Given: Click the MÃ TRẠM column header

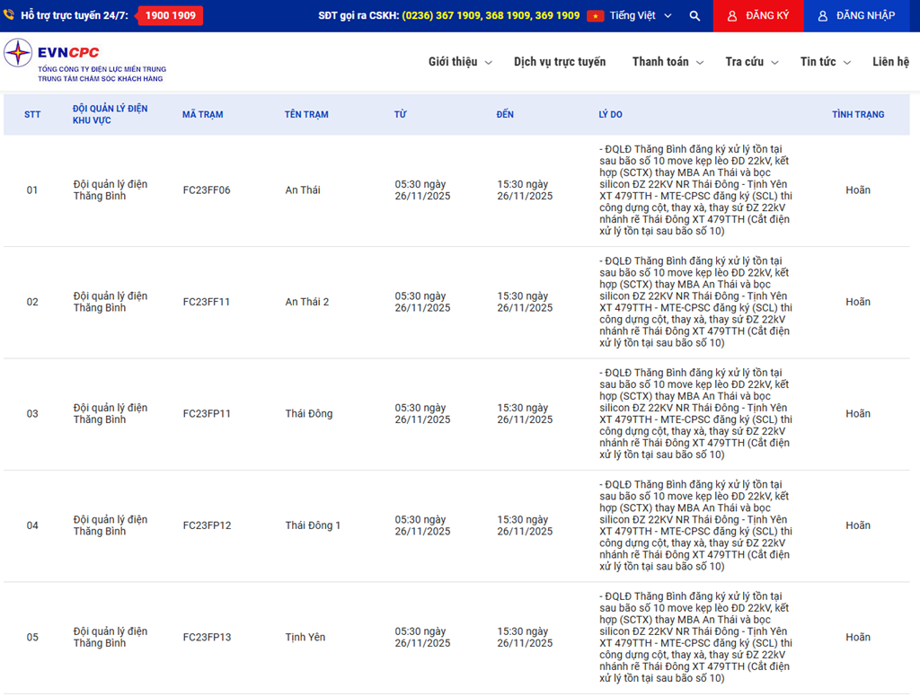Looking at the screenshot, I should [202, 115].
